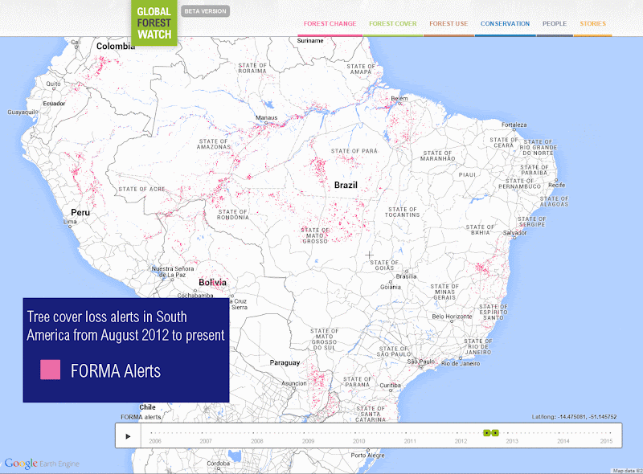Play the FORMA alerts timeline animation

(127, 436)
